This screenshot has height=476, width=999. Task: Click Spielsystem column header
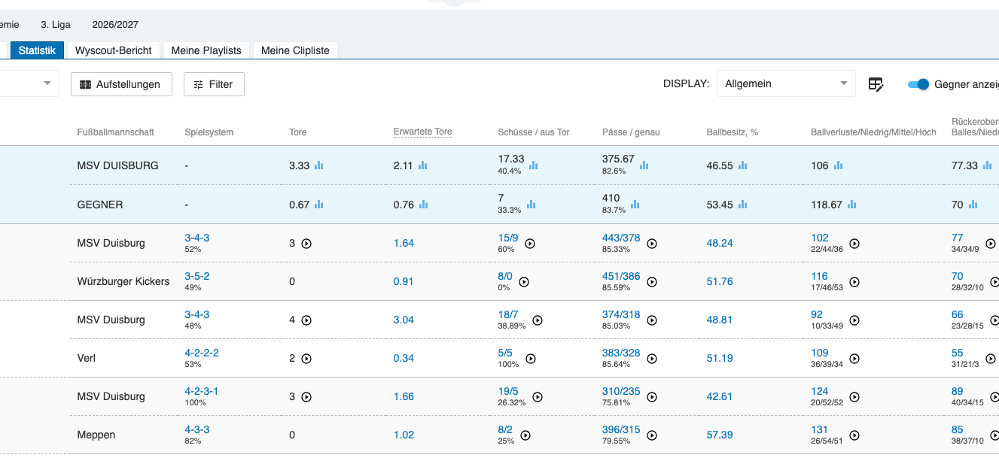point(209,132)
